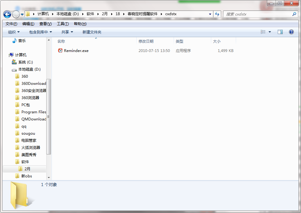The height and width of the screenshot is (213, 301).
Task: Open the 查看(V) menu
Action: [45, 24]
